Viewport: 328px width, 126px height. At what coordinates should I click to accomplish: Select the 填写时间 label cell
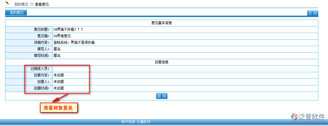point(29,56)
